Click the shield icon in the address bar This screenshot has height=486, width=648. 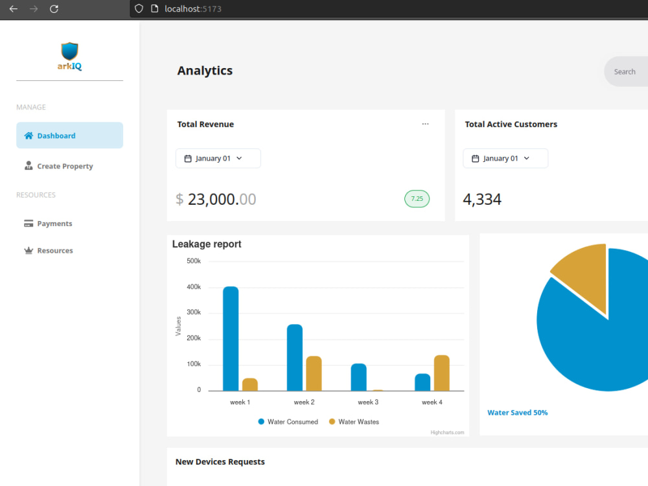(139, 8)
